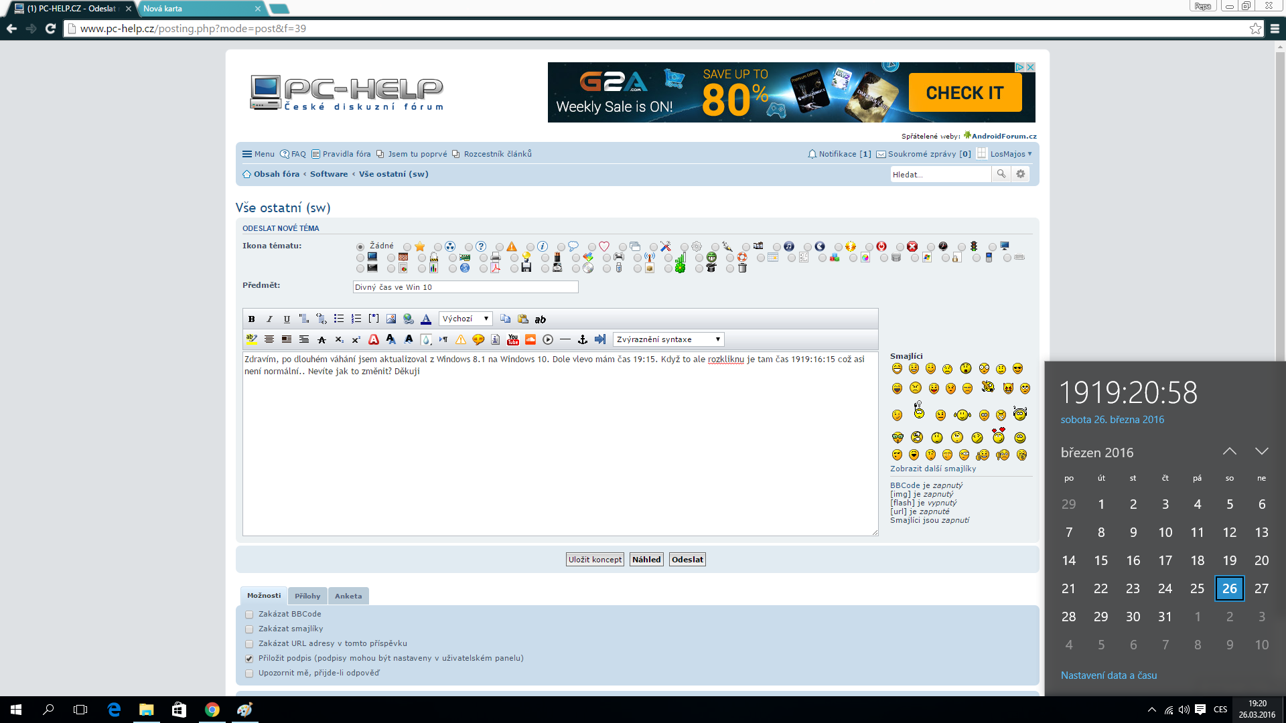Click the paste icon in the editor toolbar
1286x723 pixels.
(523, 319)
